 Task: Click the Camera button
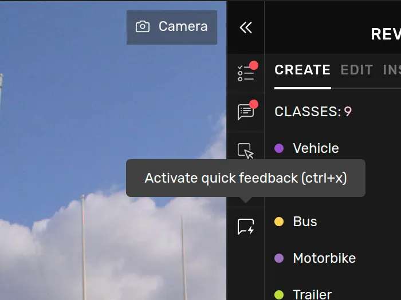[172, 27]
